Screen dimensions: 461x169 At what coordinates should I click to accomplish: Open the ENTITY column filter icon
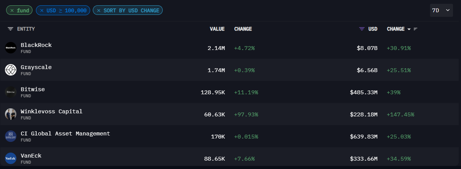(x=11, y=29)
